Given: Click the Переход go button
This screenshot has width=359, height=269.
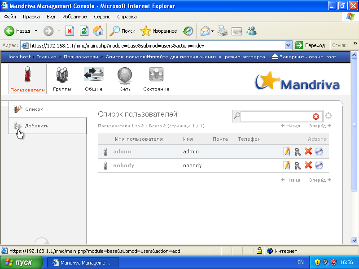Looking at the screenshot, I should pyautogui.click(x=310, y=46).
